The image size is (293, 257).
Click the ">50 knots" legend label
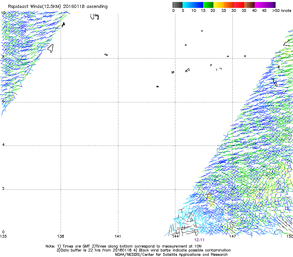282,11
